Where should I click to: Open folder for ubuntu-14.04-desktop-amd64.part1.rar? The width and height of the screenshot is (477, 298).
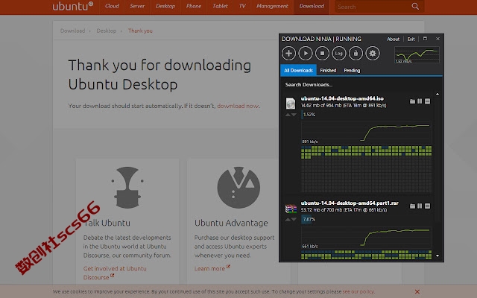pyautogui.click(x=412, y=206)
